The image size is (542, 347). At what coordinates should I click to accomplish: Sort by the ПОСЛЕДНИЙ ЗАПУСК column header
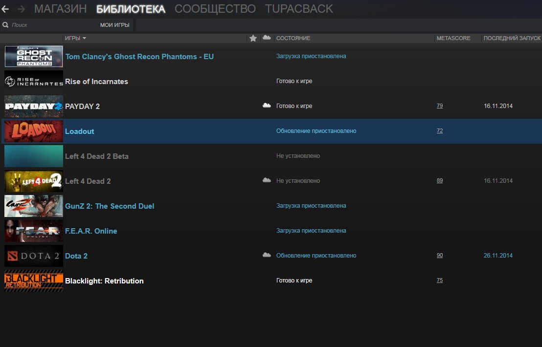512,38
